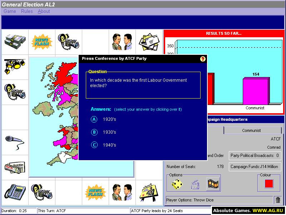Open the About menu
Image resolution: width=286 pixels, height=215 pixels.
(44, 11)
